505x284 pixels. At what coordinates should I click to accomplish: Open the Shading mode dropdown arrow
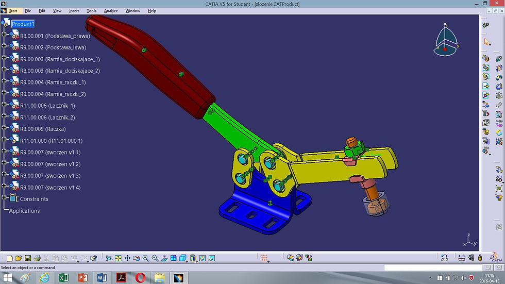coord(197,262)
